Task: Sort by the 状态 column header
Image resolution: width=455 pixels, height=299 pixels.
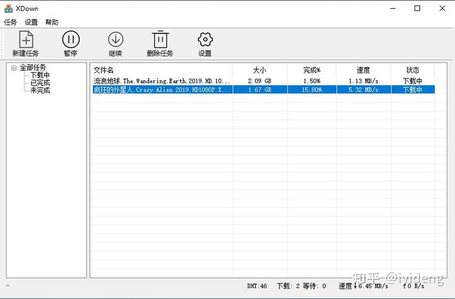Action: pos(413,70)
